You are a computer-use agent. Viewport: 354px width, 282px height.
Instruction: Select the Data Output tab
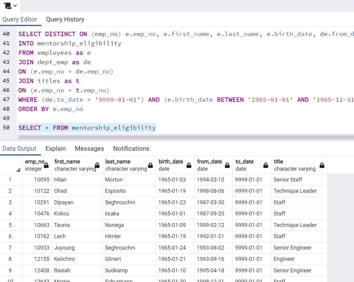[x=20, y=149]
